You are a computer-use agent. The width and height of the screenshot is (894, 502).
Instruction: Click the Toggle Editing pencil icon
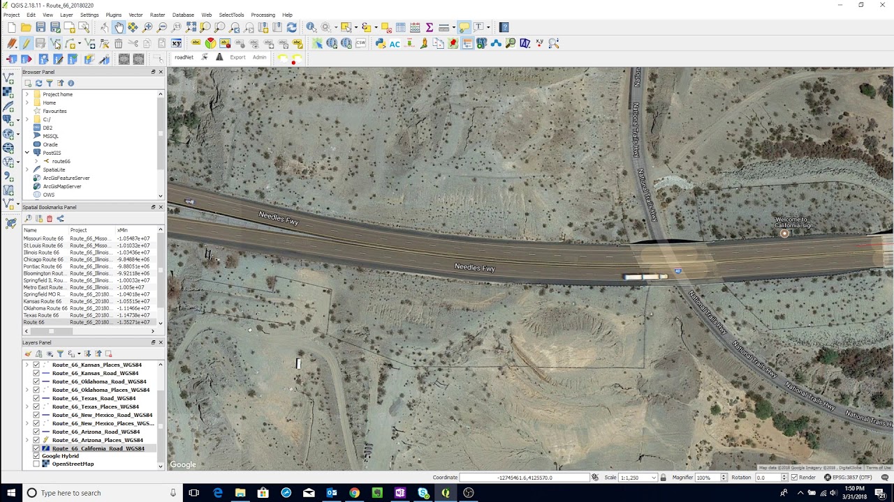(x=26, y=43)
